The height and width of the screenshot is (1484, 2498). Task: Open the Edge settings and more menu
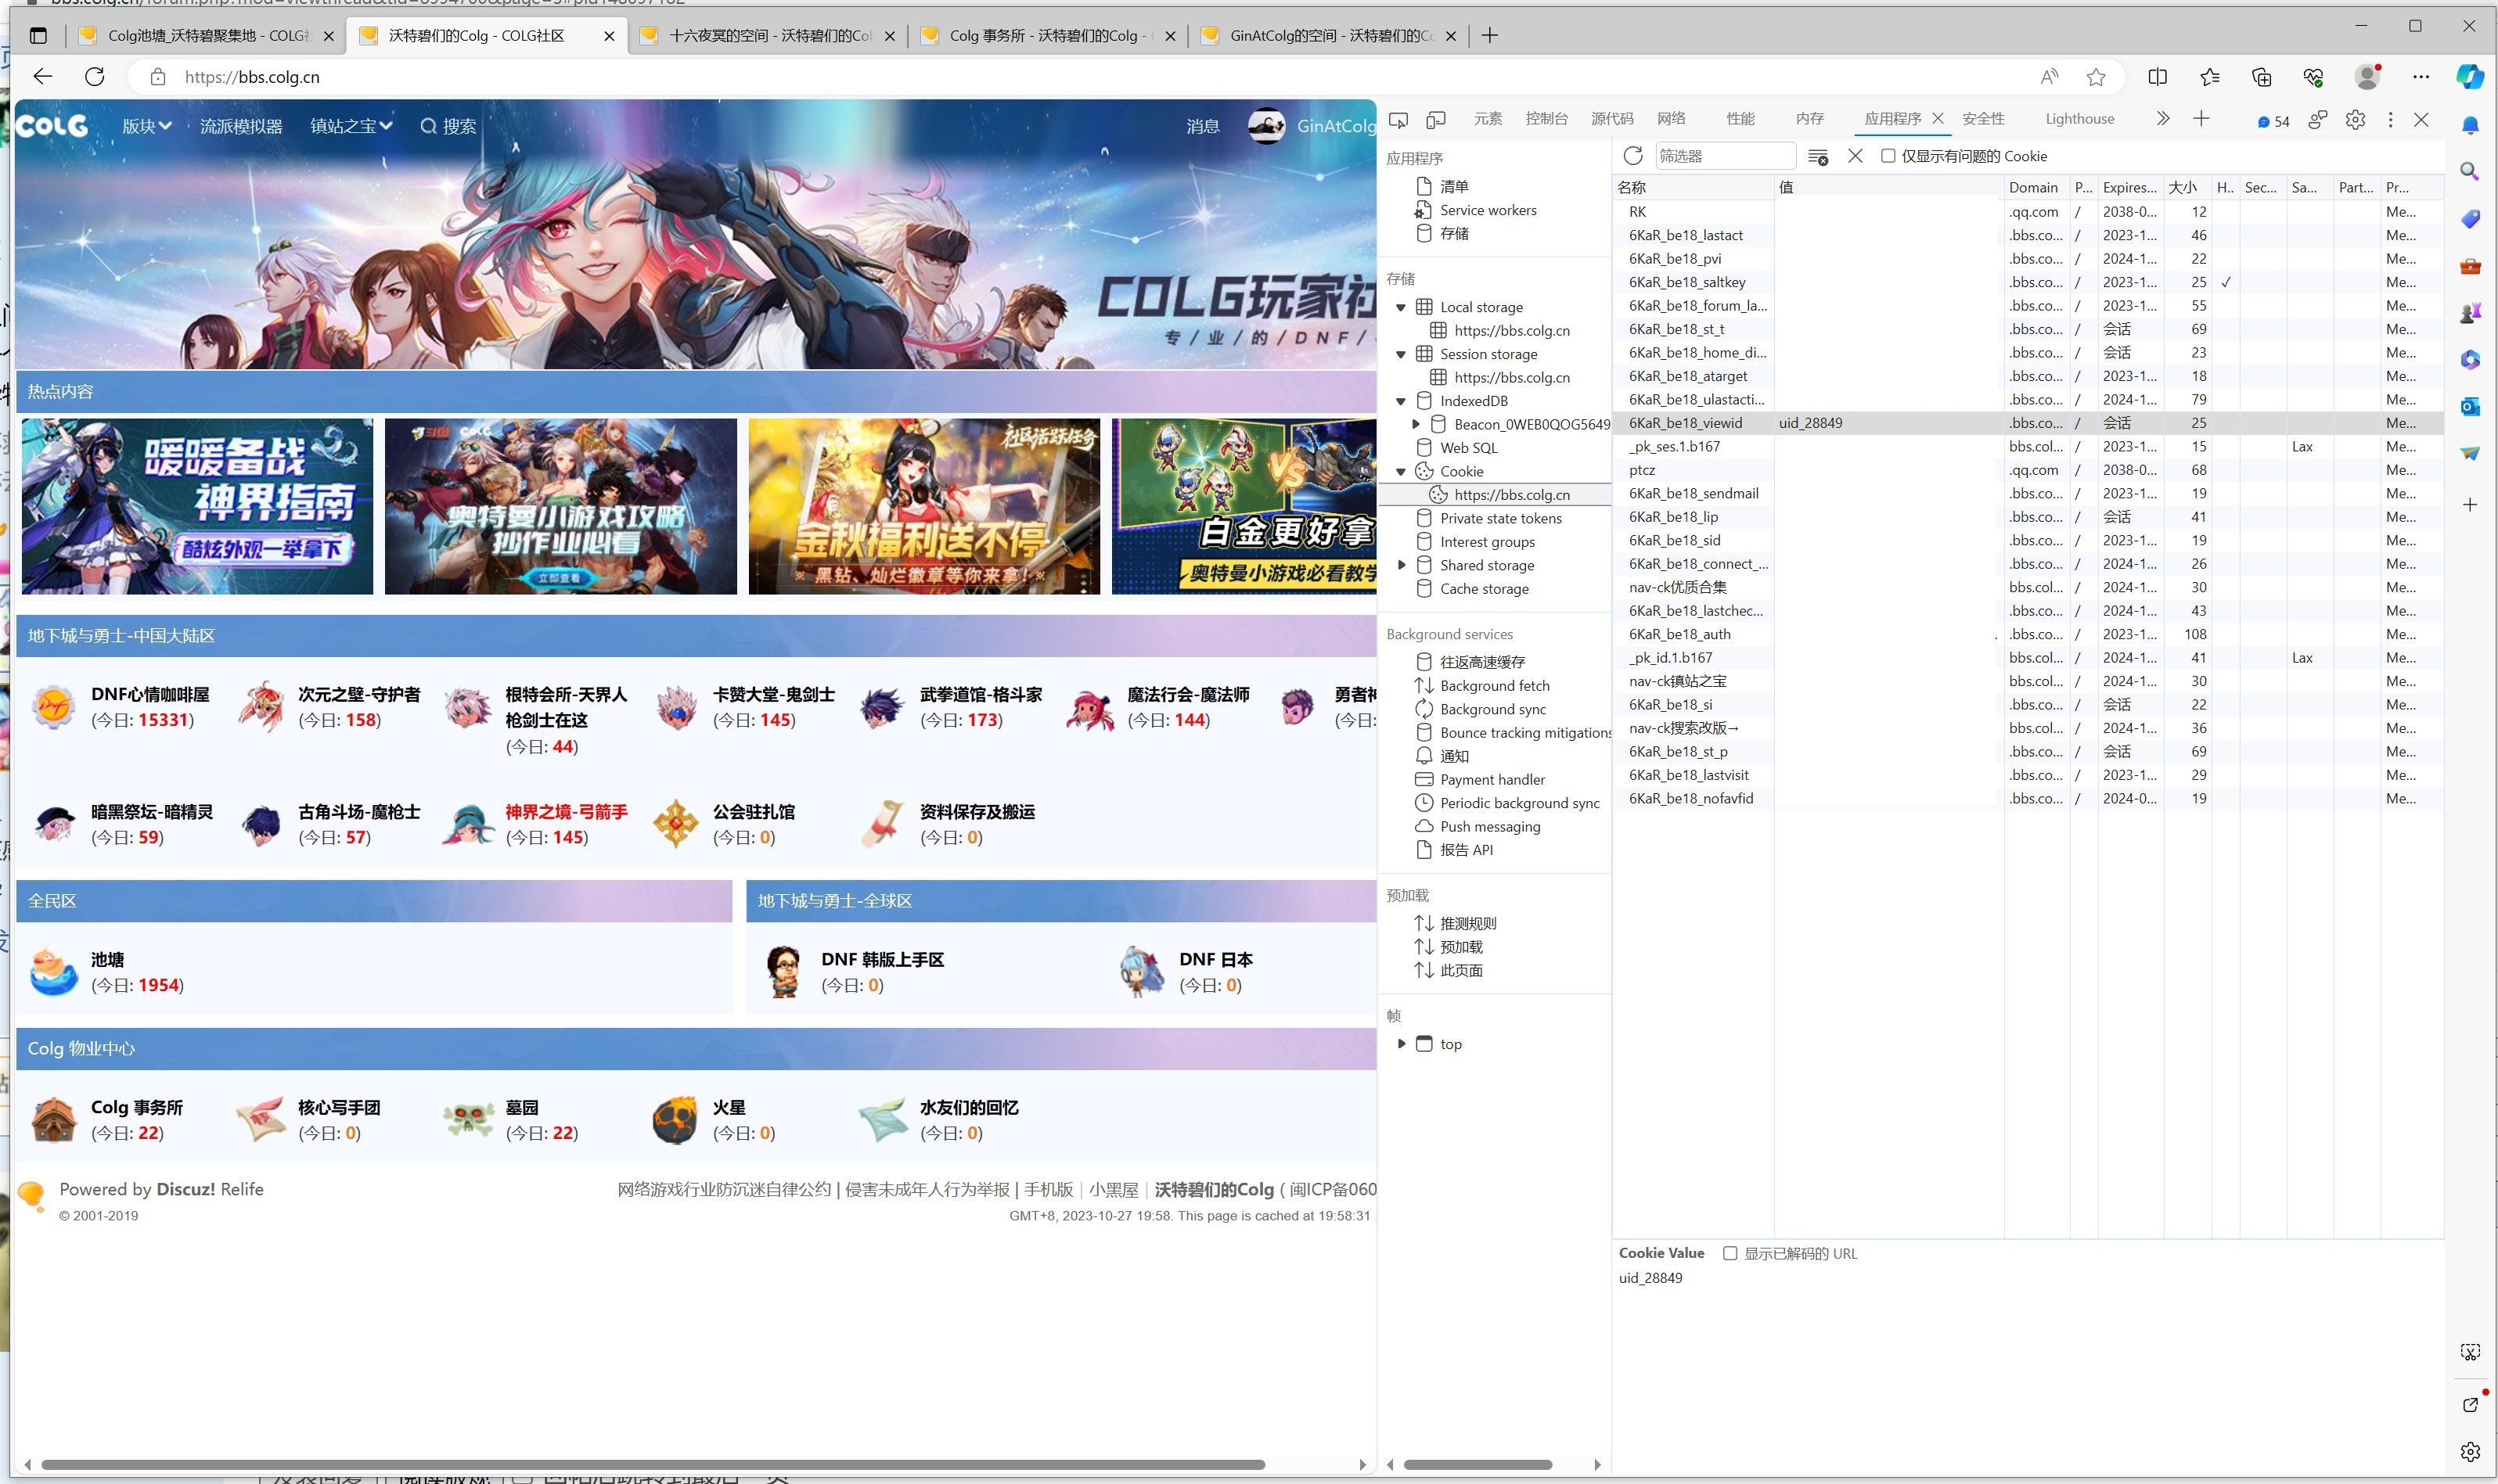click(2420, 77)
